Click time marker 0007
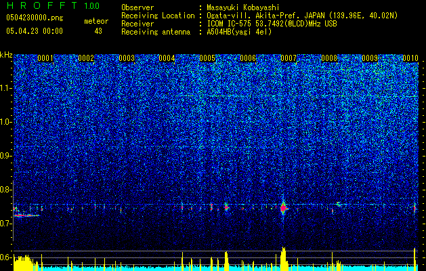This screenshot has height=271, width=426. click(289, 58)
